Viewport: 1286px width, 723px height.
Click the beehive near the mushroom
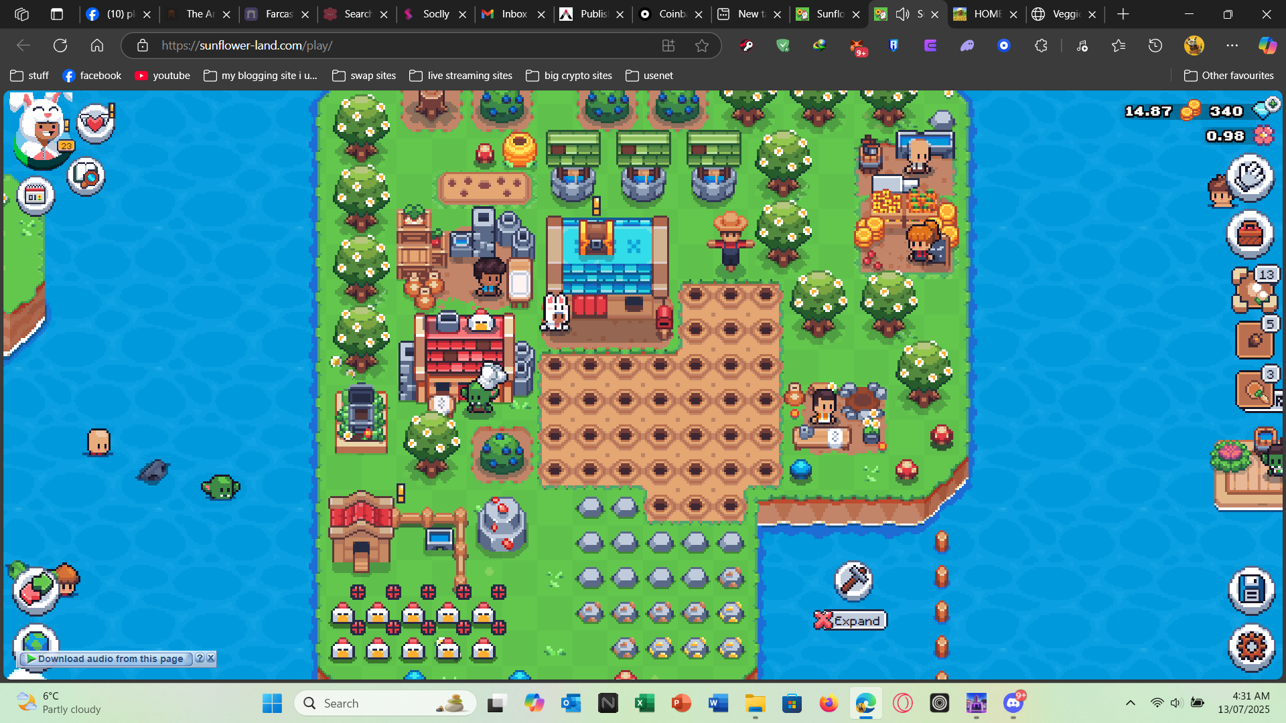click(519, 149)
